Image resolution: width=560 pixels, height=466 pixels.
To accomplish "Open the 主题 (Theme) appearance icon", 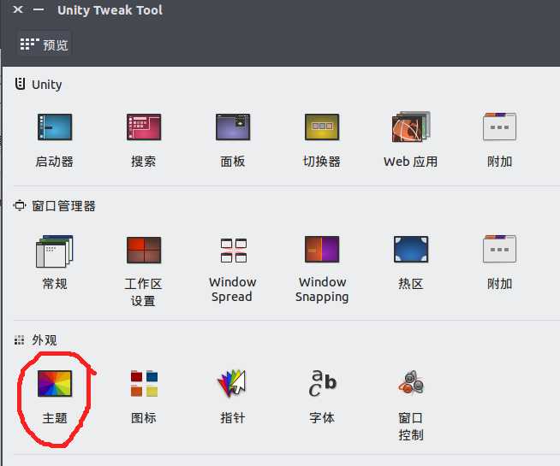I will tap(55, 384).
